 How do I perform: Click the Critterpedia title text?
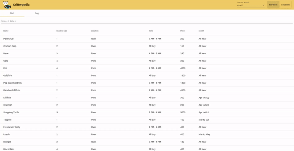(21, 5)
